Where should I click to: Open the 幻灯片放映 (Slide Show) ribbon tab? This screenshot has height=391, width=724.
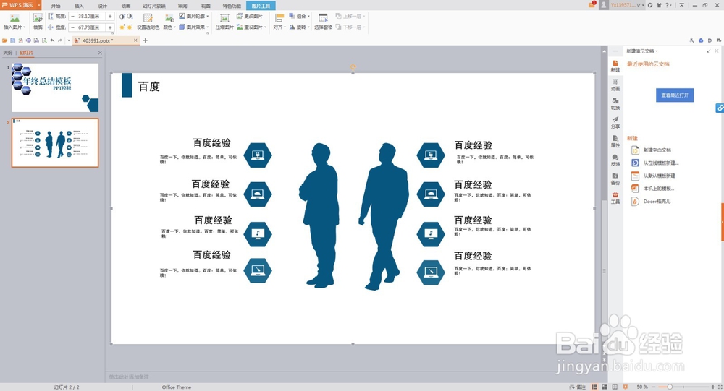154,6
